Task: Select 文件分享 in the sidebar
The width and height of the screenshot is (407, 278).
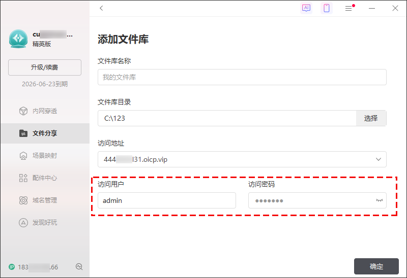Action: 45,133
